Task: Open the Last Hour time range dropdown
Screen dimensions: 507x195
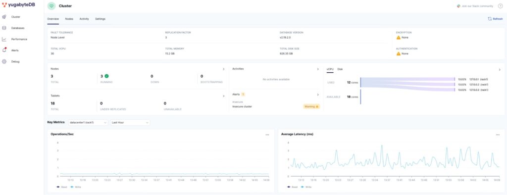Action: pos(130,123)
